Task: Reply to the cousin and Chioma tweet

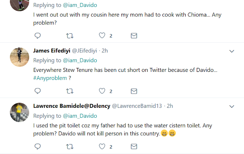Action: click(x=37, y=36)
